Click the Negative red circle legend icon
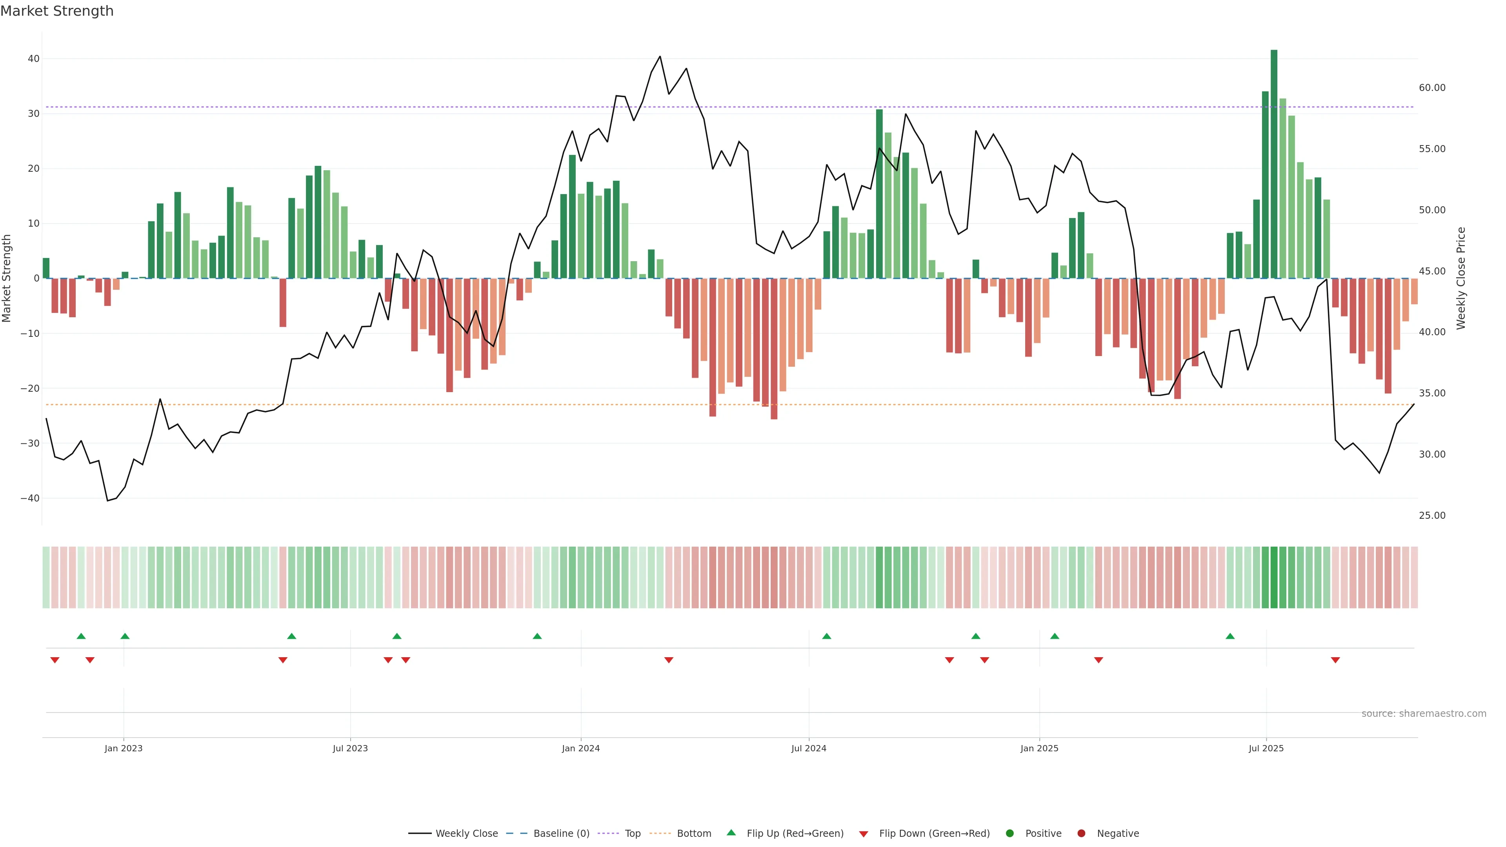This screenshot has height=847, width=1506. (x=1081, y=833)
